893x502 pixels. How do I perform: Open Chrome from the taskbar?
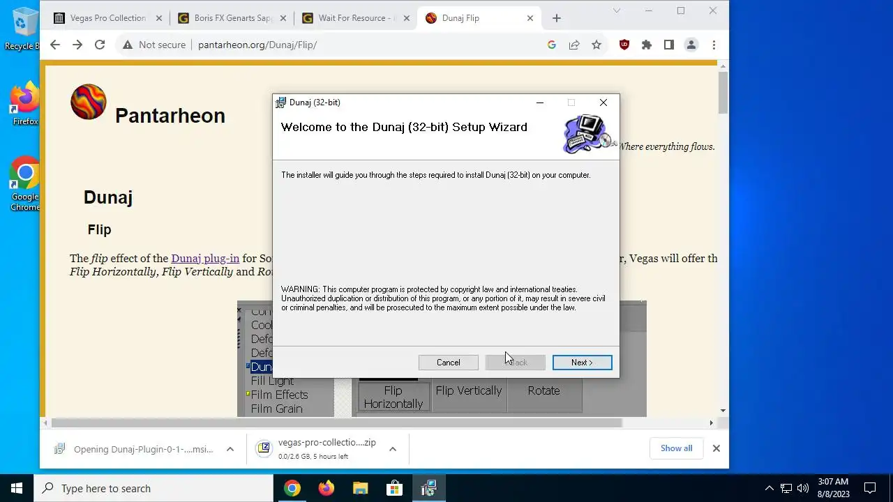(x=292, y=488)
